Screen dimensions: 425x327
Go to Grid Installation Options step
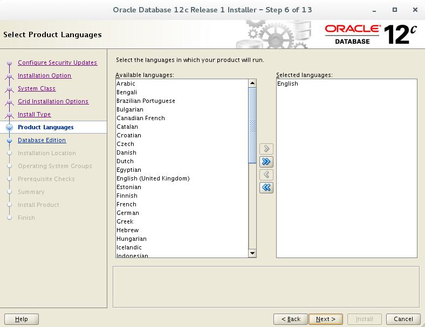(53, 101)
